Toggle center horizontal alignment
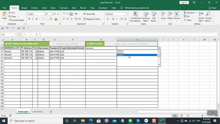The image size is (220, 124). pyautogui.click(x=67, y=19)
